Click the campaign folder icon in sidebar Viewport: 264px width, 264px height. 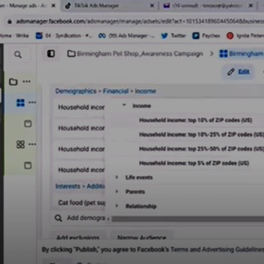pos(13,82)
